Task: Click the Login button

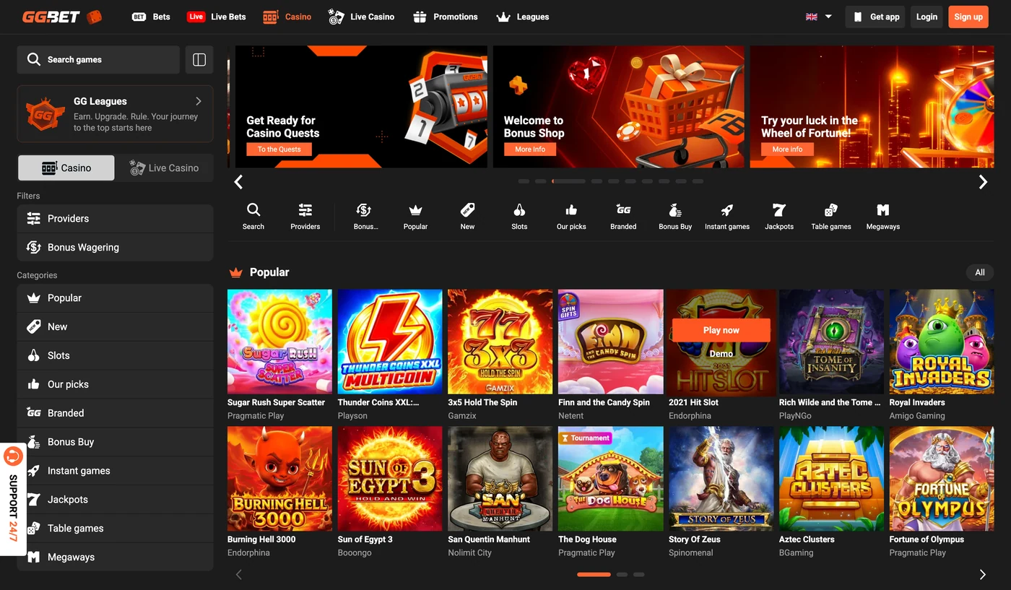Action: 927,17
